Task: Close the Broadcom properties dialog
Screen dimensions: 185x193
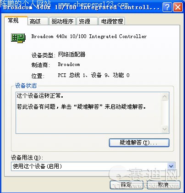Action: (x=178, y=7)
